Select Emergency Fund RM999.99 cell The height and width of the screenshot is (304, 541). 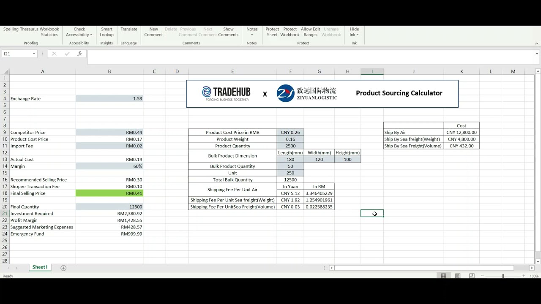click(109, 233)
